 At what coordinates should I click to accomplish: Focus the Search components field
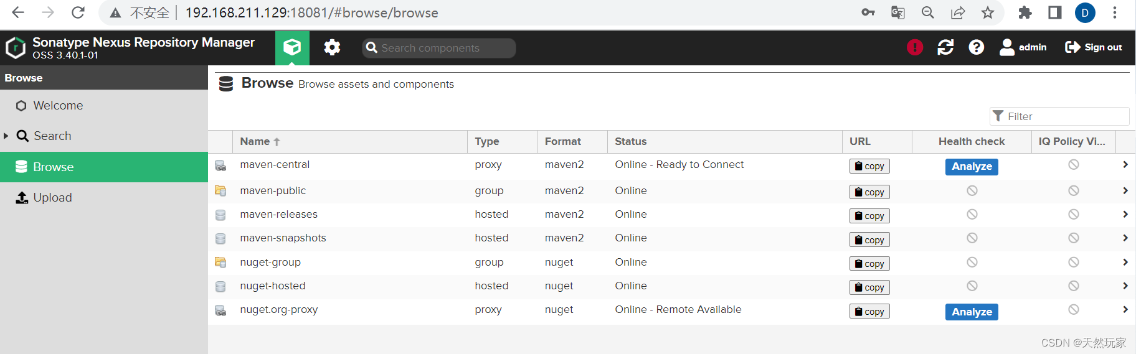tap(438, 48)
